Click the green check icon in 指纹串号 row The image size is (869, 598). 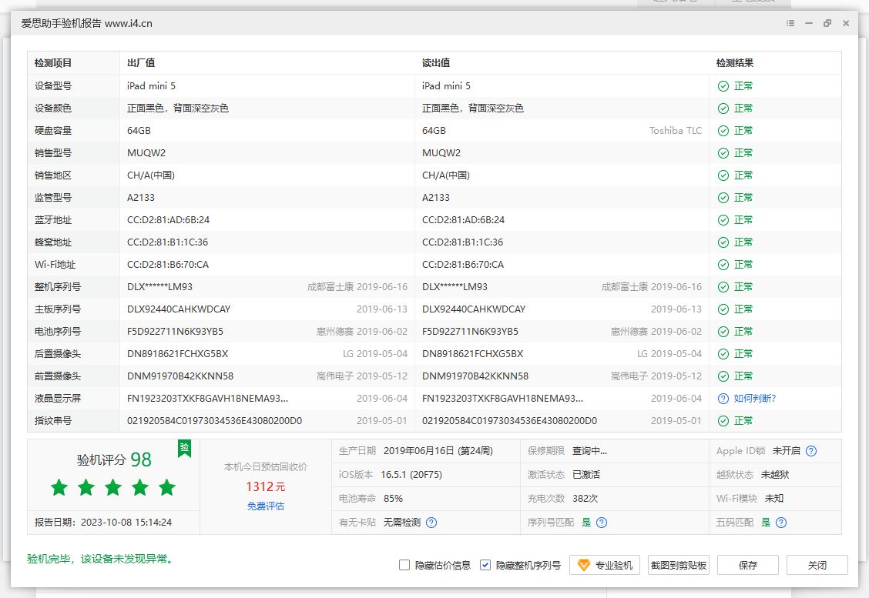tap(723, 421)
